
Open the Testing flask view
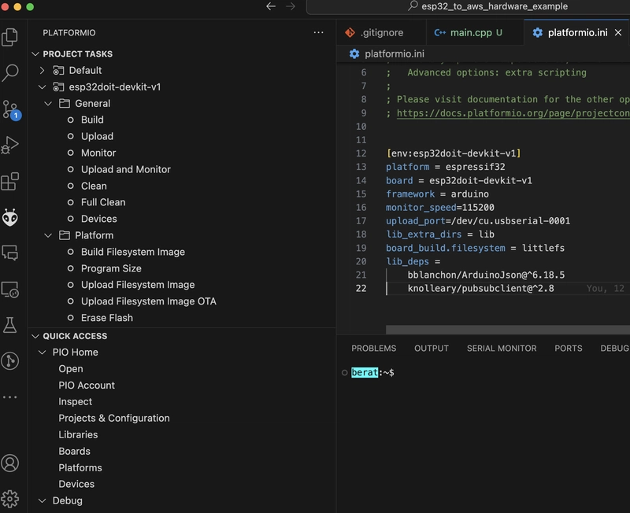[x=10, y=325]
